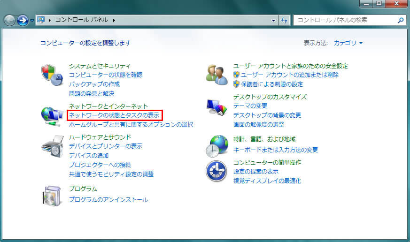Open 共通で使うモビリティ設定の調整 link
Viewport: 410px width, 242px height.
pos(111,174)
